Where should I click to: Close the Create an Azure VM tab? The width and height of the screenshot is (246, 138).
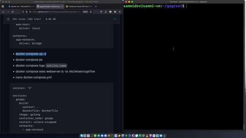tap(91, 7)
